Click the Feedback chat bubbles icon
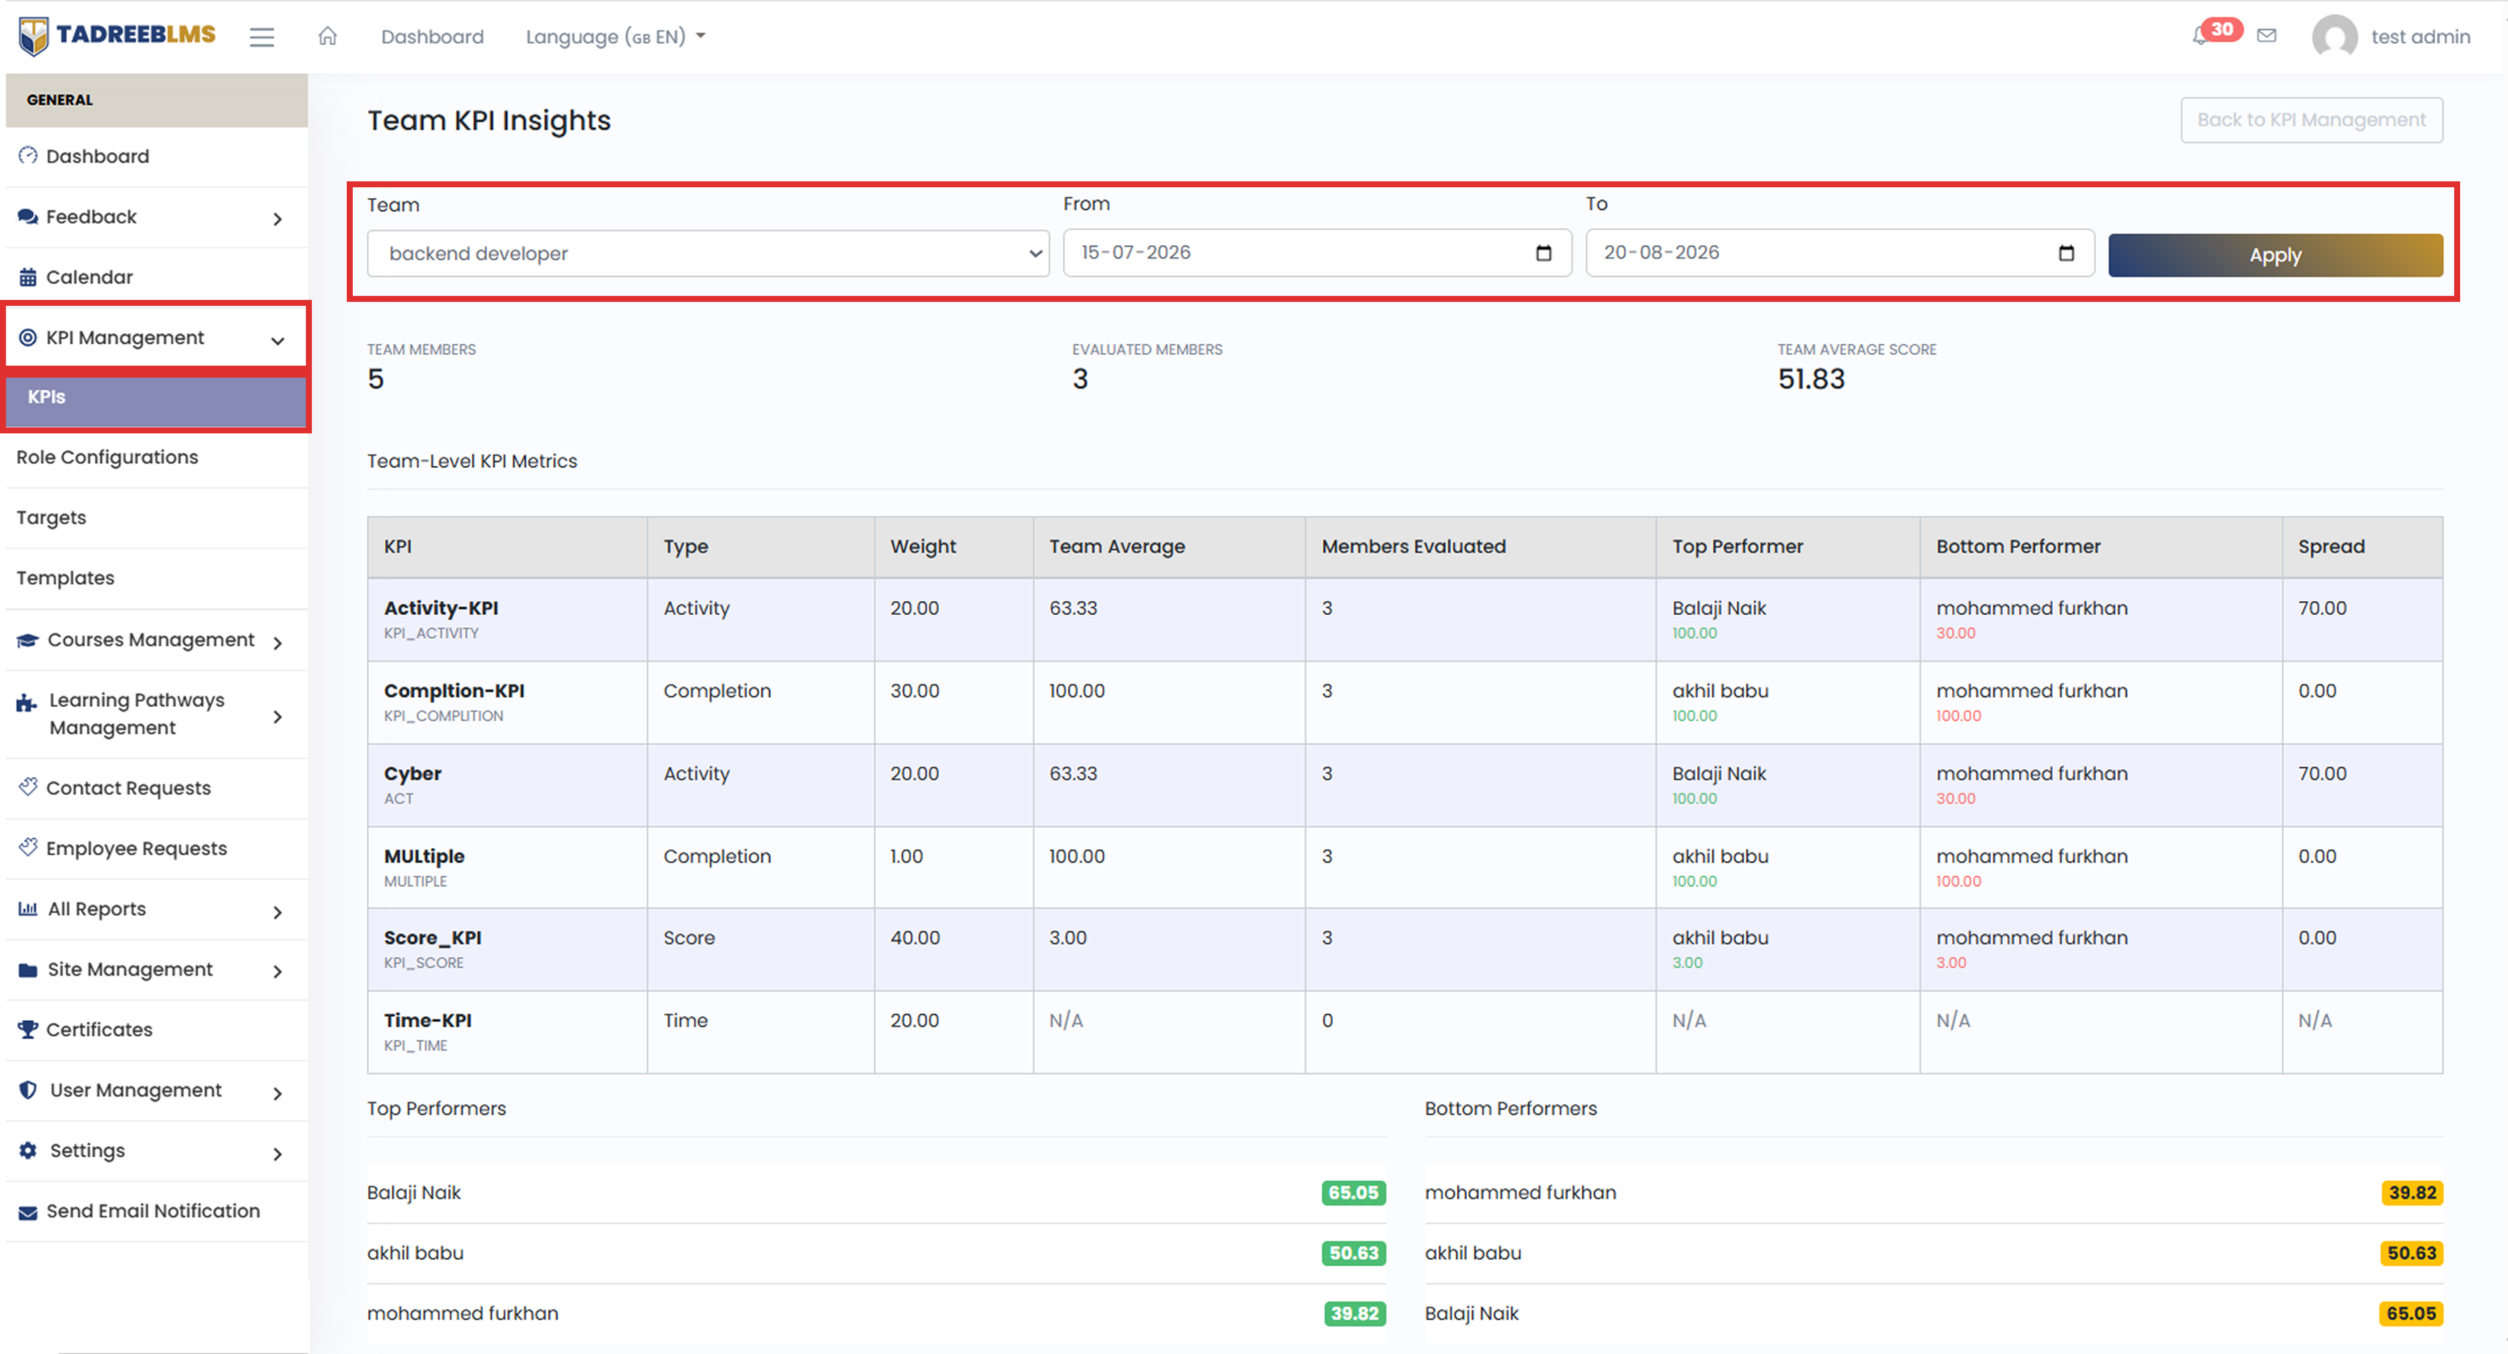Image resolution: width=2508 pixels, height=1354 pixels. tap(28, 216)
